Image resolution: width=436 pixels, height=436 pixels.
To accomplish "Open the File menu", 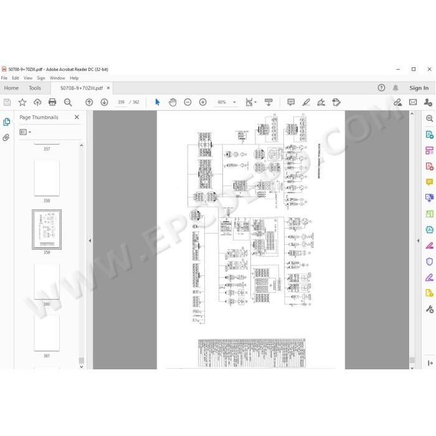I will point(4,78).
